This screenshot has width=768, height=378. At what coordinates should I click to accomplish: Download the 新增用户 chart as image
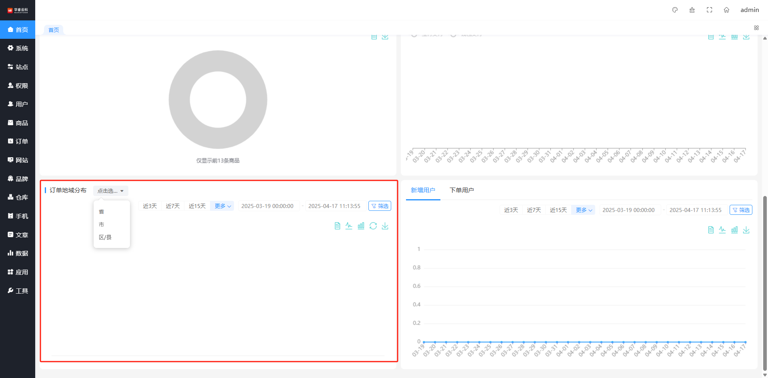point(746,230)
